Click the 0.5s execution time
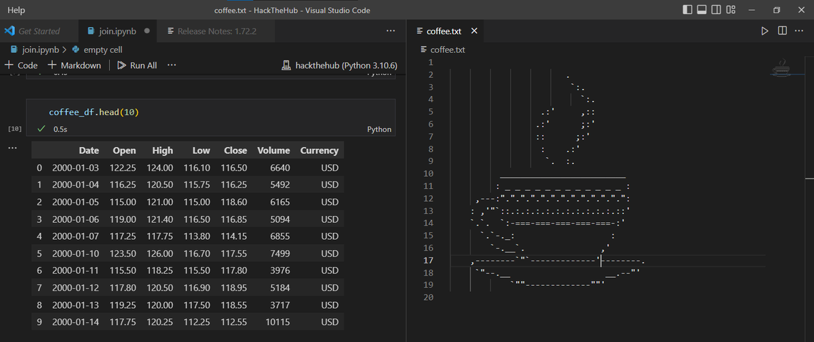The width and height of the screenshot is (814, 342). 60,129
